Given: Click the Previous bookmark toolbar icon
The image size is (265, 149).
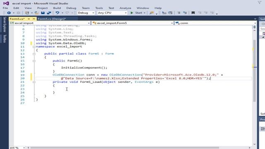Looking at the screenshot, I should pos(200,13).
